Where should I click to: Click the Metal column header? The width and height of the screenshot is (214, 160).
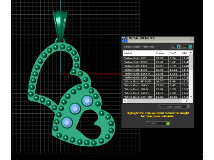click(x=139, y=53)
